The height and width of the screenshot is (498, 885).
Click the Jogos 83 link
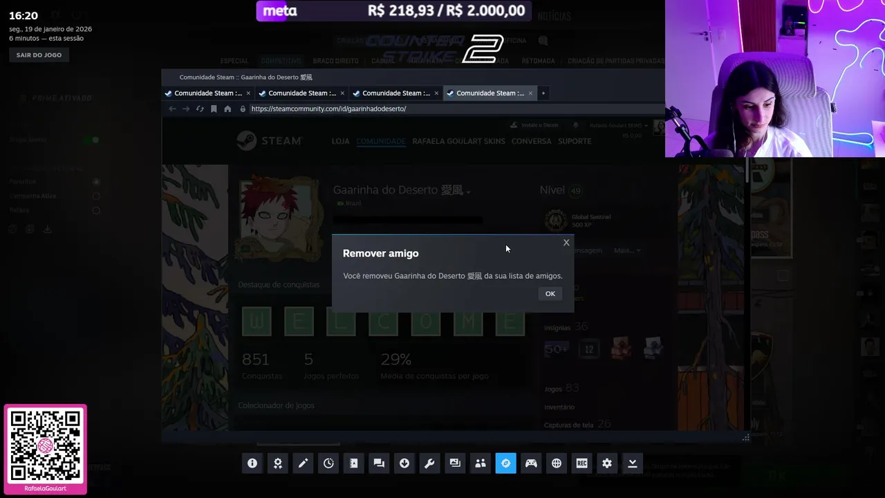(561, 389)
